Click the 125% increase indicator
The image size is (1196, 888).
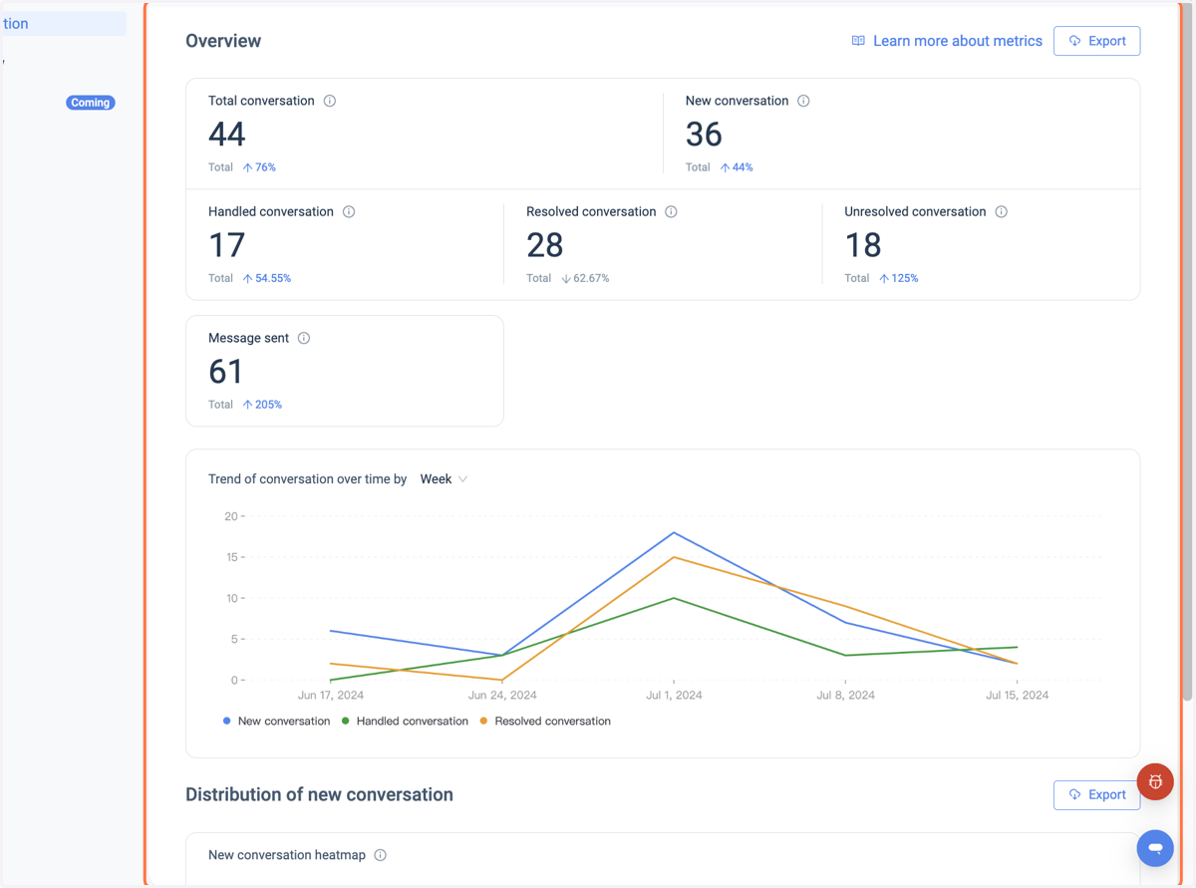pos(898,278)
